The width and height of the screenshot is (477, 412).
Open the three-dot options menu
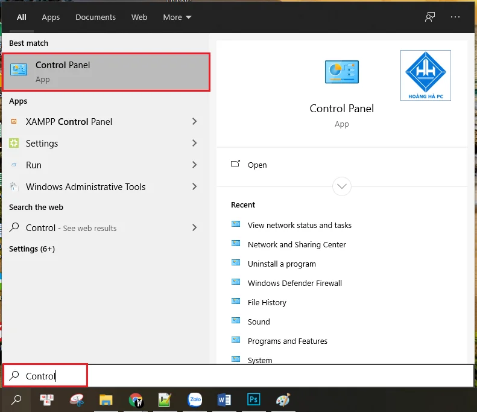[455, 17]
